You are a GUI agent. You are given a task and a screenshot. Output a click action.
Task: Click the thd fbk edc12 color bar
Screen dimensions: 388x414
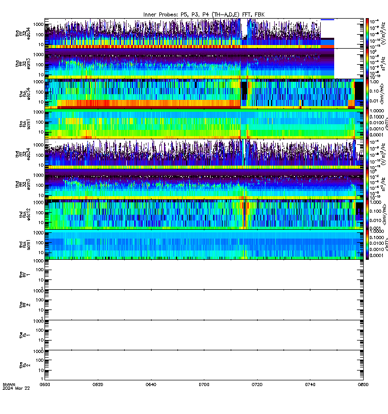click(x=367, y=214)
